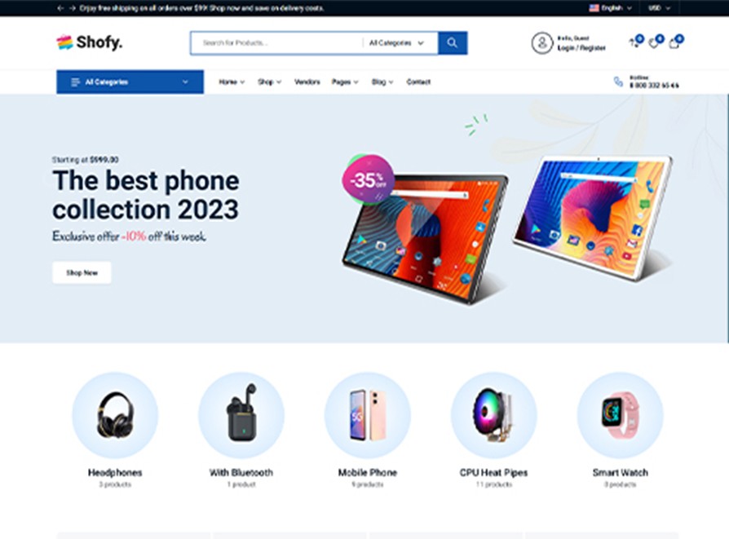Click the user account avatar icon
This screenshot has width=729, height=539.
pyautogui.click(x=542, y=43)
